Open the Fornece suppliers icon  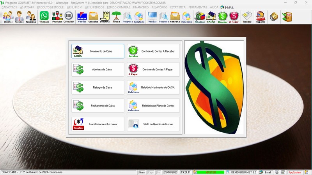point(19,17)
